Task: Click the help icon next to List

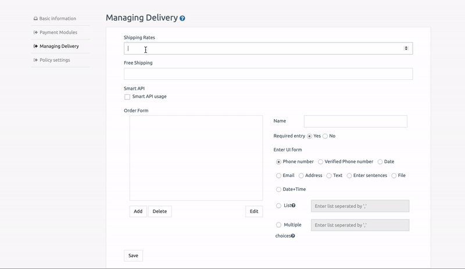Action: pyautogui.click(x=294, y=206)
